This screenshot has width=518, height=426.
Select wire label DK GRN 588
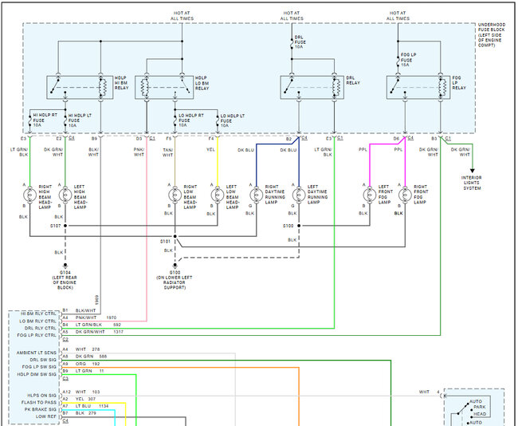91,357
